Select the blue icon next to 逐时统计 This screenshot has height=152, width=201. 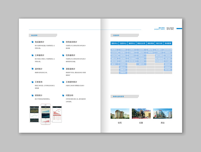32,69
